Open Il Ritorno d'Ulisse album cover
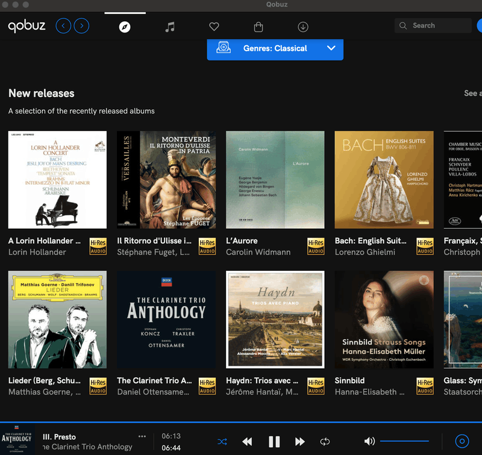Viewport: 482px width, 455px height. coord(166,180)
